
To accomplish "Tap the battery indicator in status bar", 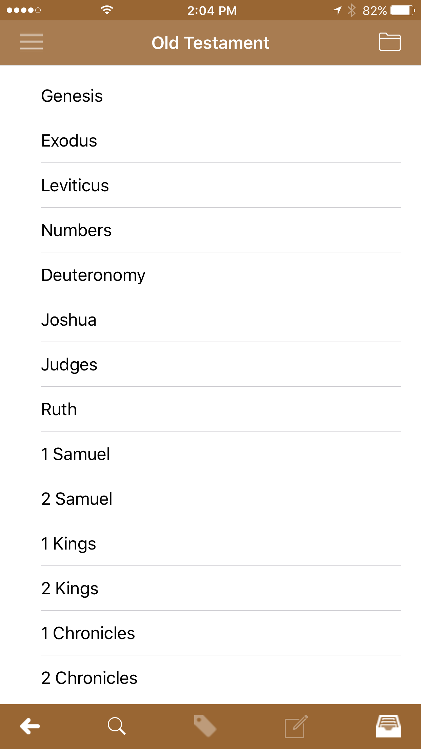I will (402, 11).
